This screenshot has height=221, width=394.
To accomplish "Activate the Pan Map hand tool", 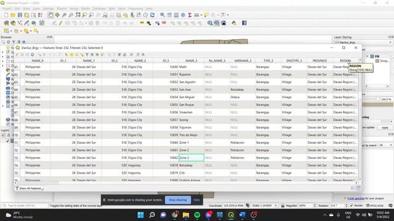I will coord(50,15).
